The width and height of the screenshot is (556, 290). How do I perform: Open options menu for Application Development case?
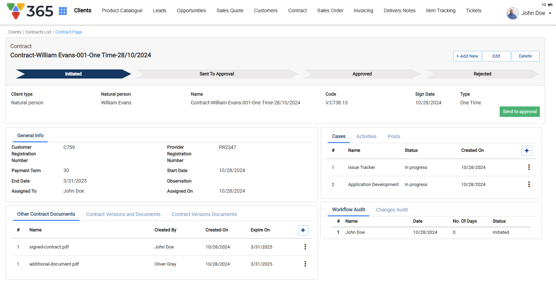[529, 185]
